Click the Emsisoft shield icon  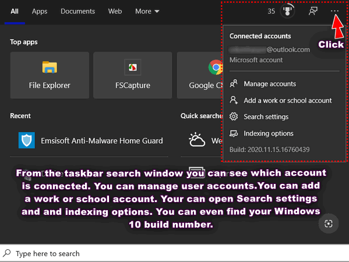click(27, 140)
